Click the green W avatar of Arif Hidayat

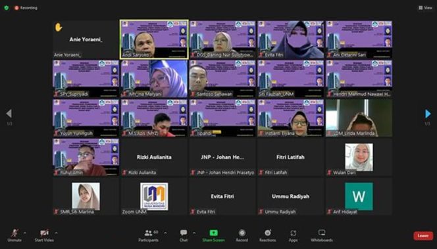(x=359, y=196)
